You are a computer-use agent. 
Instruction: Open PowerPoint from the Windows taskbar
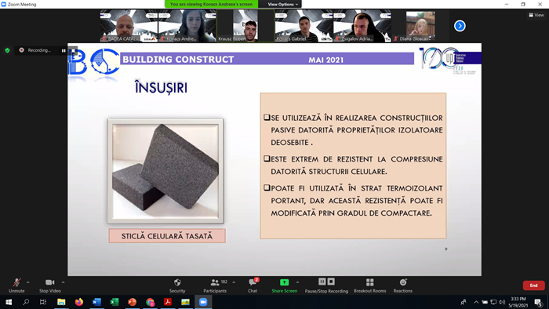coord(132,302)
